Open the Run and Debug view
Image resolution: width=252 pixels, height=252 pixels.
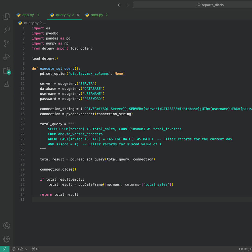7,57
